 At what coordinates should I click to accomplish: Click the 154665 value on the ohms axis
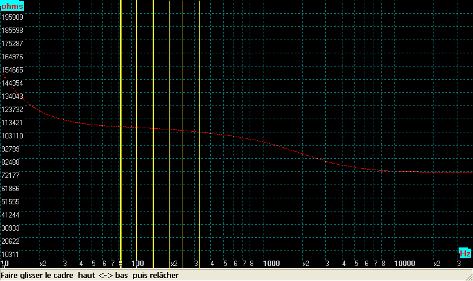tap(12, 70)
